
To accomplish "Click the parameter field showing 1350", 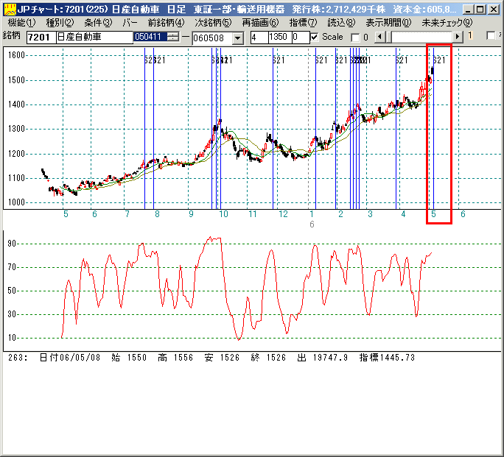I will click(280, 38).
